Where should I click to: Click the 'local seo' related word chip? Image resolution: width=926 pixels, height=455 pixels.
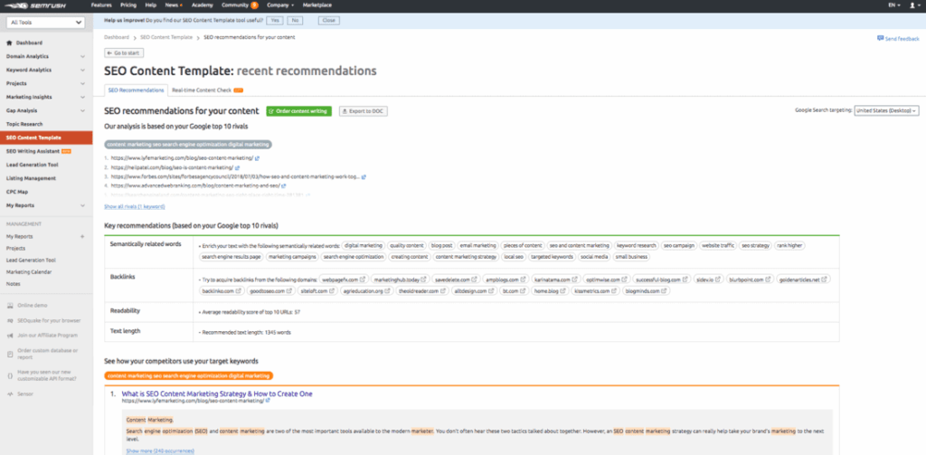513,257
